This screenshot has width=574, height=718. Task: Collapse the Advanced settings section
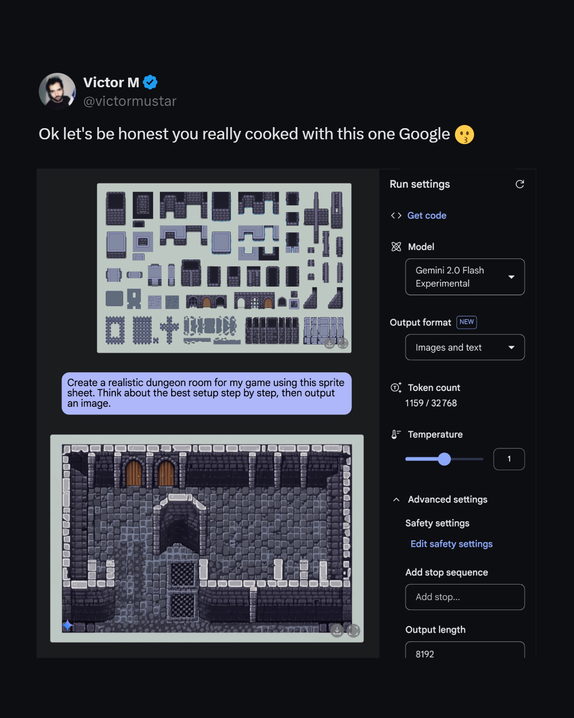(396, 499)
